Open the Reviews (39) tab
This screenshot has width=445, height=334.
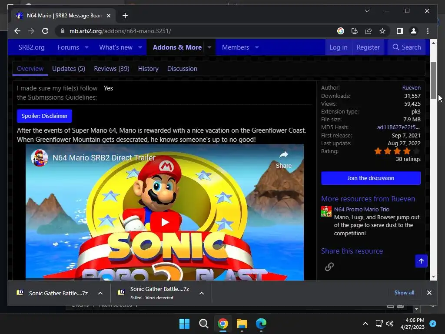coord(112,69)
